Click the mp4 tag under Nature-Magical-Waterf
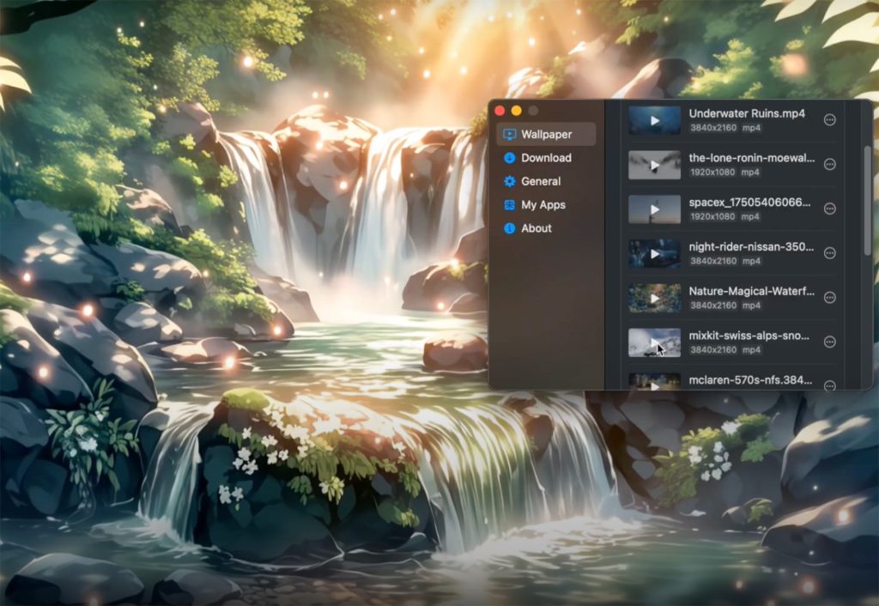Viewport: 879px width, 606px height. click(751, 306)
